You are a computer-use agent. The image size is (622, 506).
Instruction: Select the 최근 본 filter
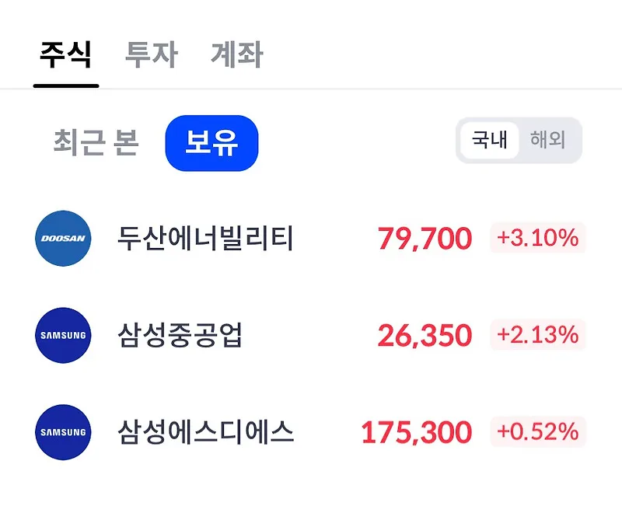coord(96,142)
